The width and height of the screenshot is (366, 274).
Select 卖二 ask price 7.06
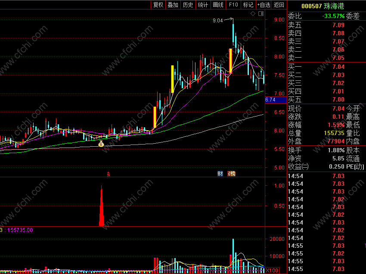click(338, 49)
